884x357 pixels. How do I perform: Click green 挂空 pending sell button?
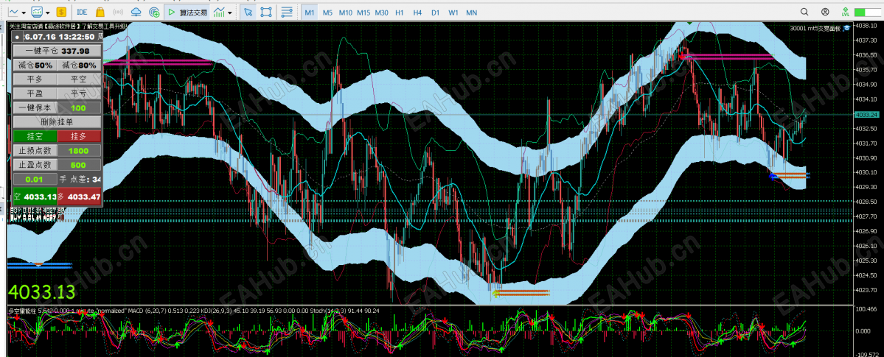click(35, 136)
